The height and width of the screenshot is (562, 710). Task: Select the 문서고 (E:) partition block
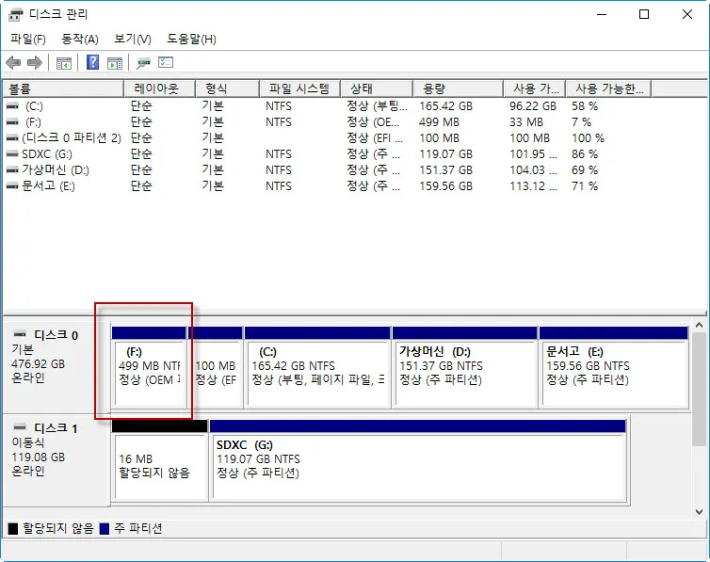pyautogui.click(x=614, y=367)
